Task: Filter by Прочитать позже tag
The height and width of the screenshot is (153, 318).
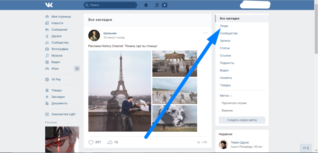Action: tap(234, 103)
